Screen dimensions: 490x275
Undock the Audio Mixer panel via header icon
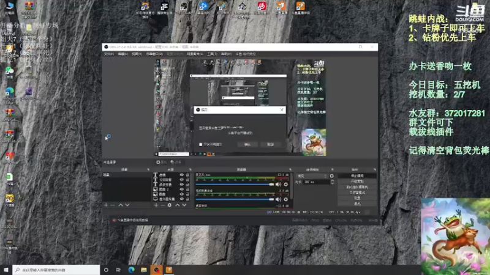290,170
